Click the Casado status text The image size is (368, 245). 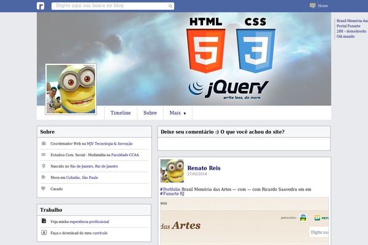click(56, 189)
